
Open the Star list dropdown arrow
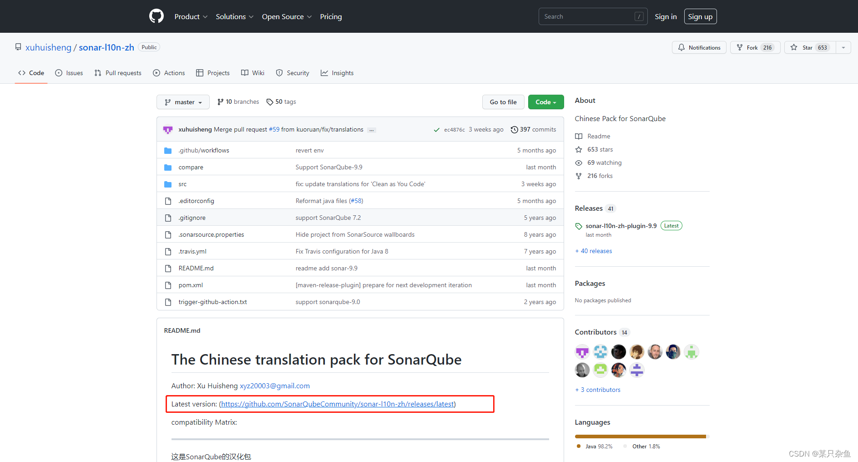pos(843,47)
